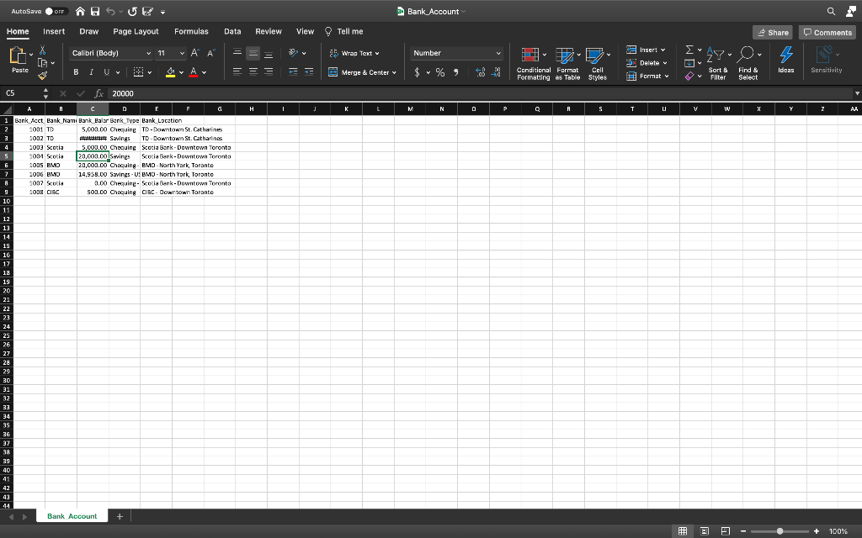
Task: Click the Increase Font Size icon
Action: [x=194, y=53]
